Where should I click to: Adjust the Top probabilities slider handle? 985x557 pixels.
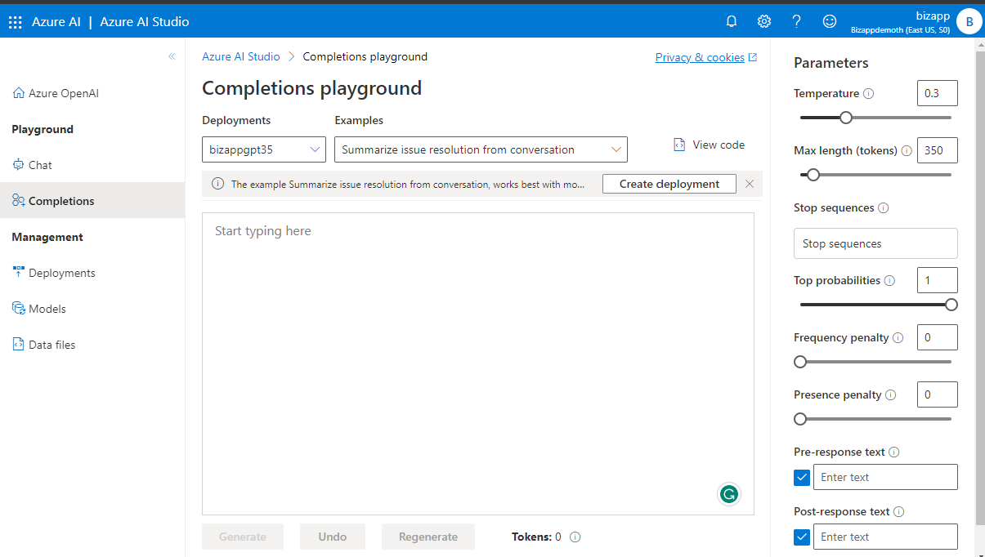point(951,305)
